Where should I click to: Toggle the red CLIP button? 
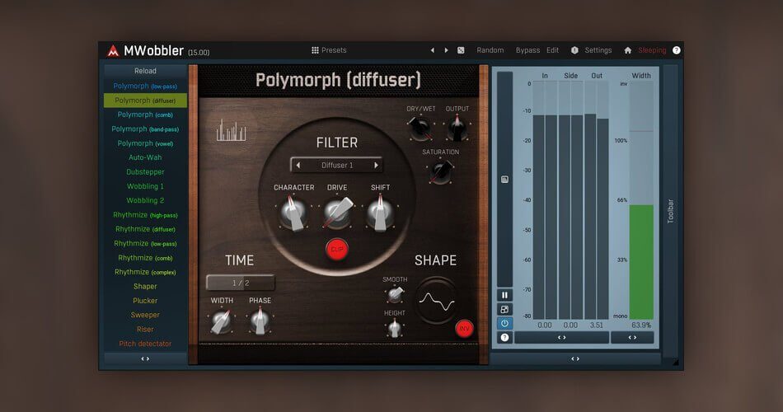(x=336, y=248)
